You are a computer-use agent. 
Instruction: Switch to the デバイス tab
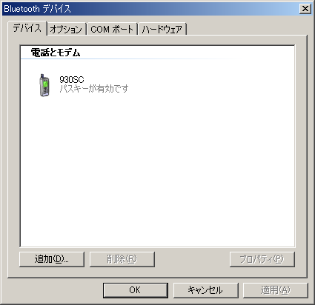[x=27, y=28]
